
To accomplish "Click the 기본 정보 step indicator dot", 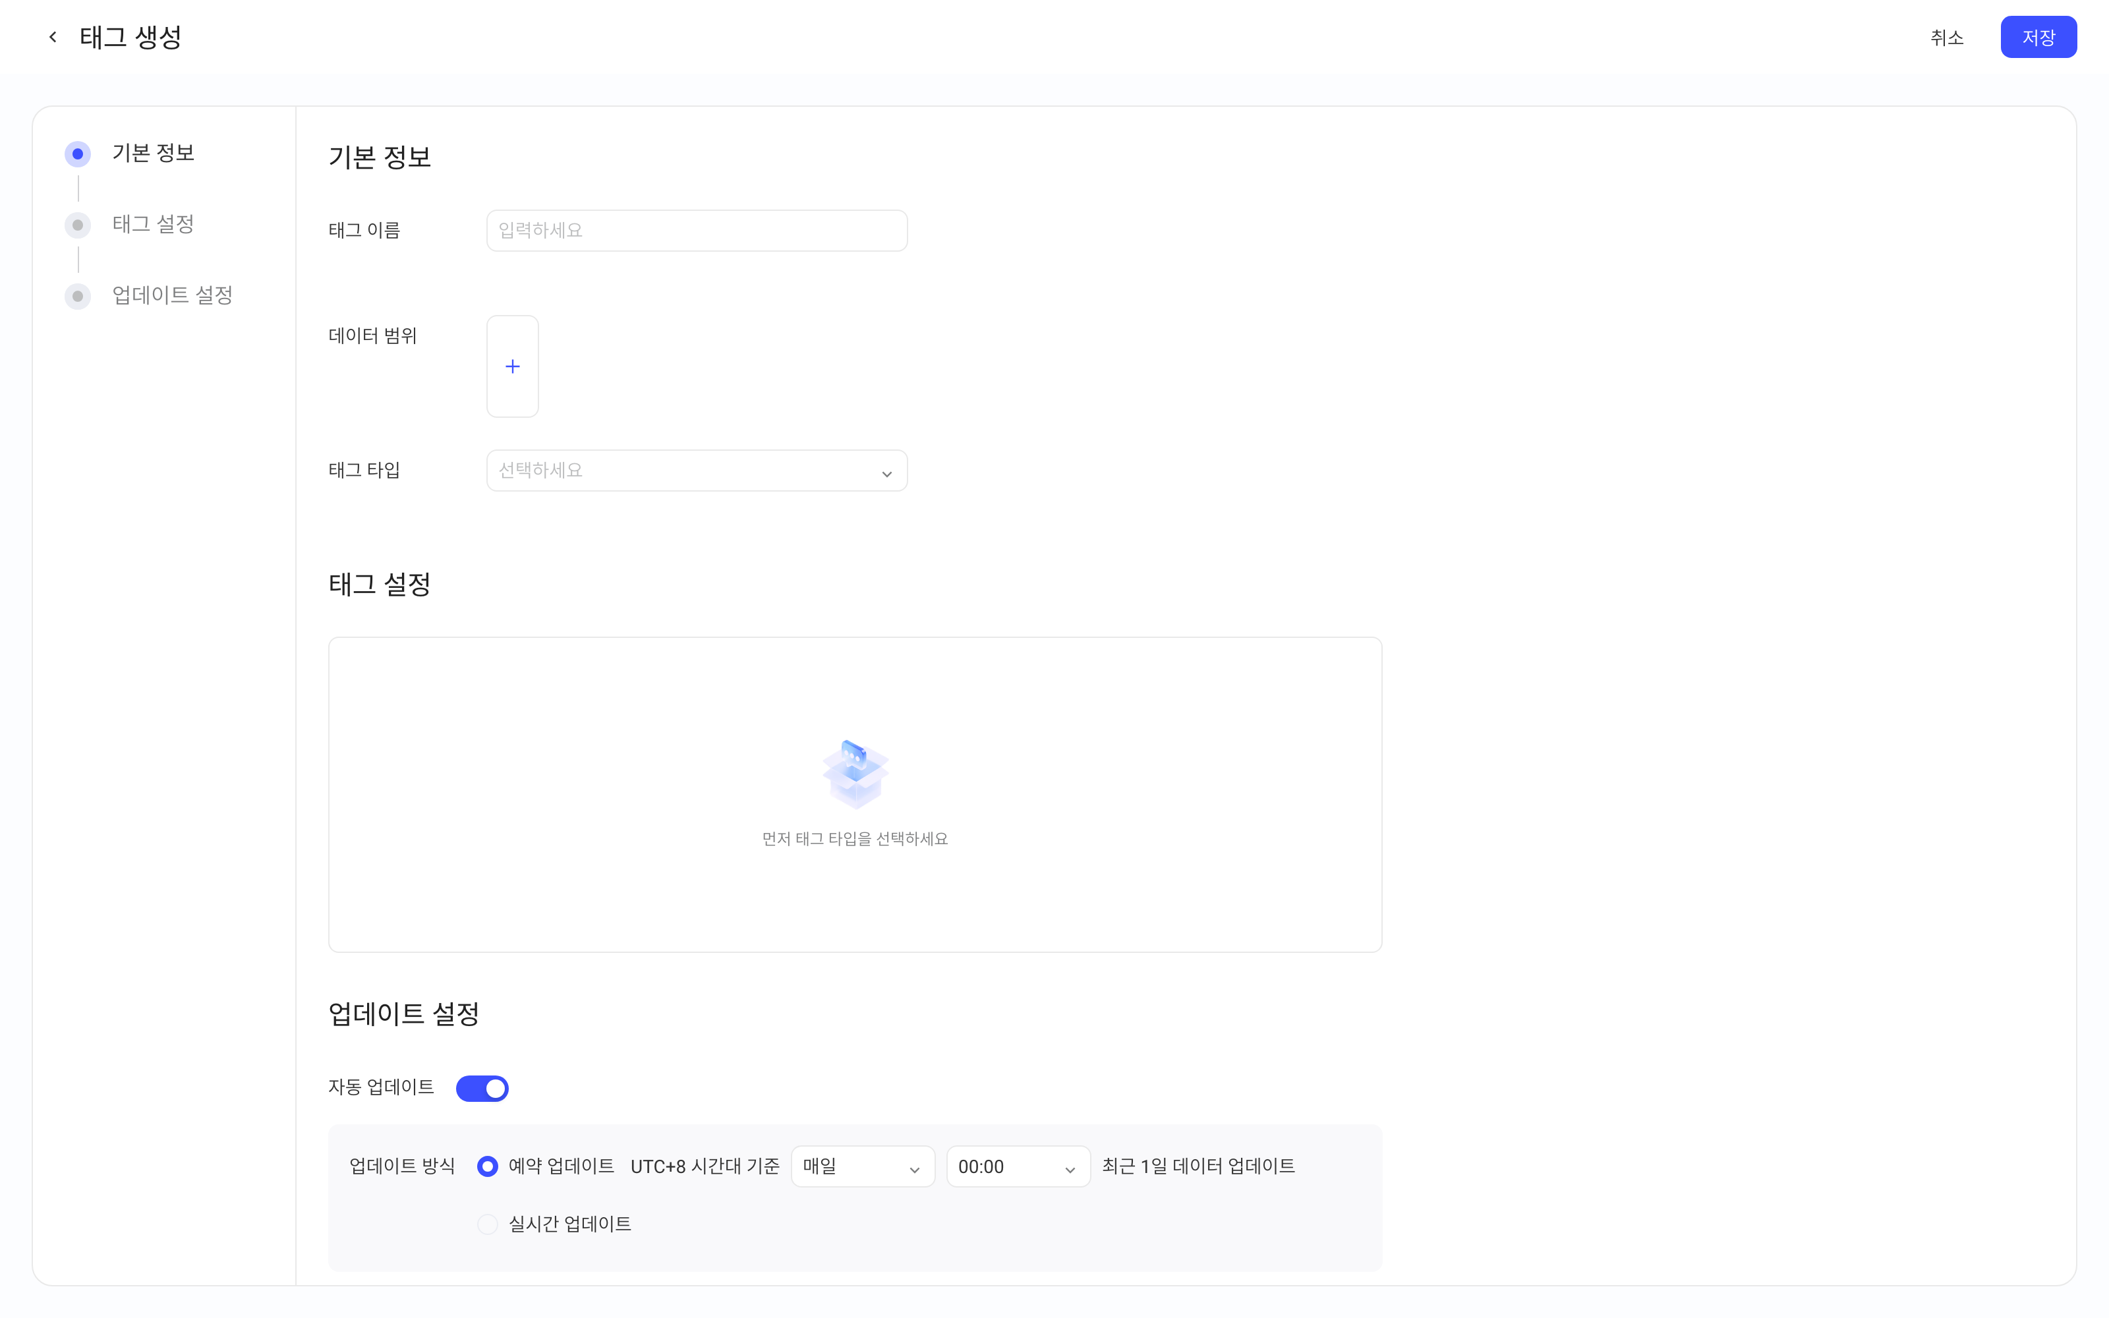I will pyautogui.click(x=78, y=154).
